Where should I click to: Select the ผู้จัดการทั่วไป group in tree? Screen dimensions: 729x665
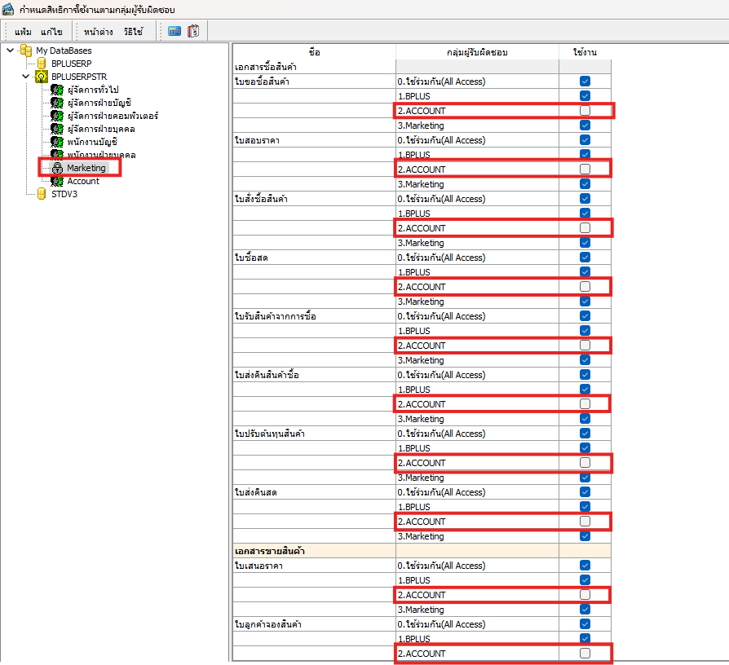pyautogui.click(x=94, y=90)
